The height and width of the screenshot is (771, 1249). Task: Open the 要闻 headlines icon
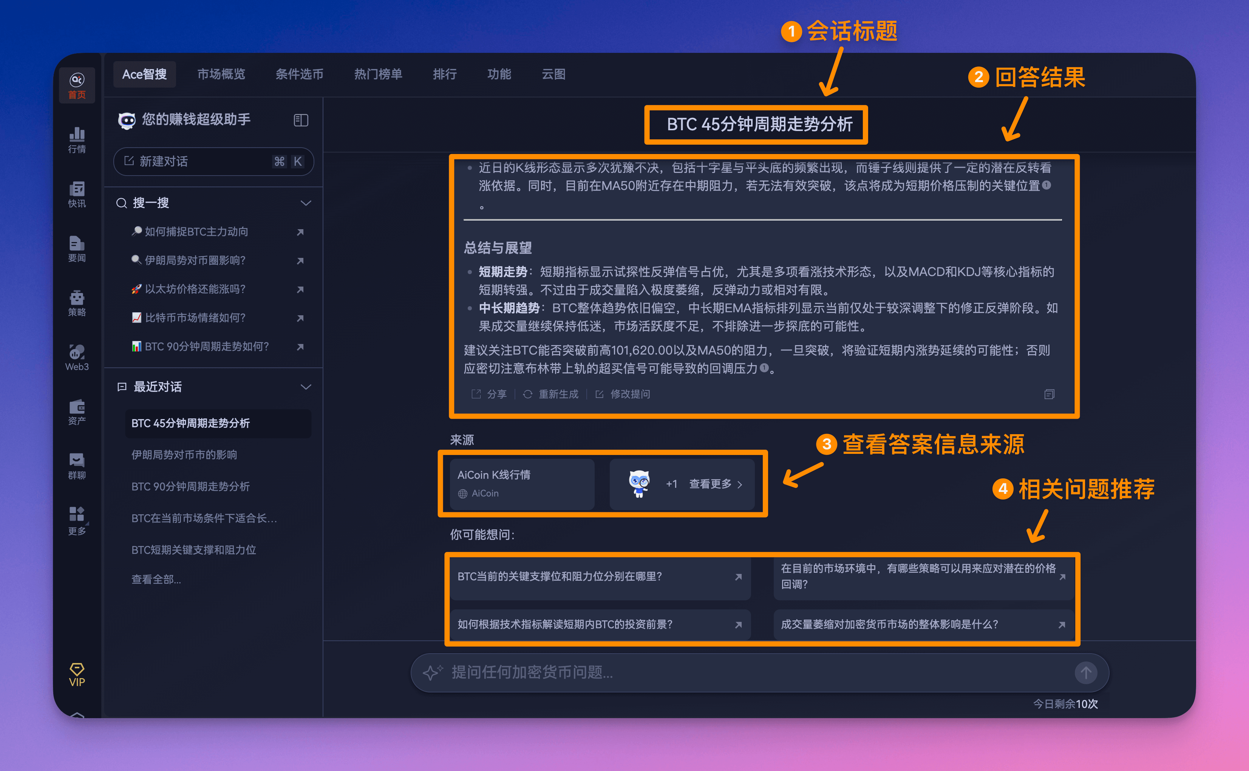pyautogui.click(x=77, y=249)
